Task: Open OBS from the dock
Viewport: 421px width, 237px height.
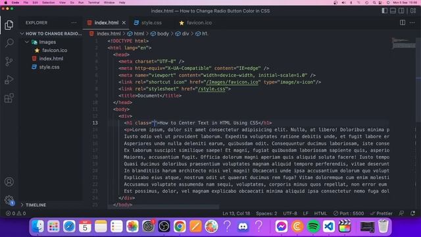Action: [164, 226]
